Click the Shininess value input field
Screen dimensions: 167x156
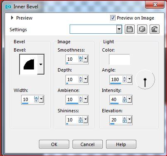coord(72,119)
